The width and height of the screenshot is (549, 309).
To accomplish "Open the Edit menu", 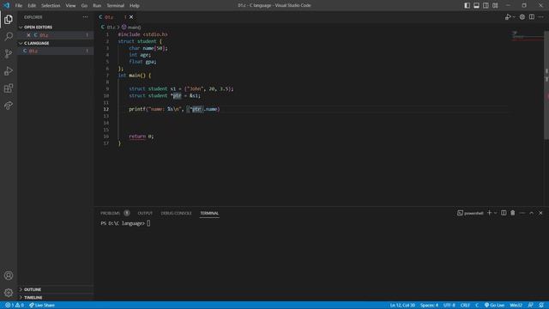I will pos(32,5).
